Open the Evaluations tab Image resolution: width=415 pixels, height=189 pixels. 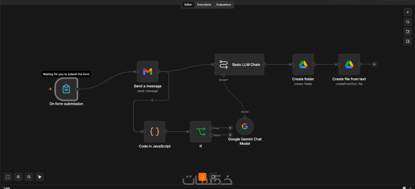224,5
